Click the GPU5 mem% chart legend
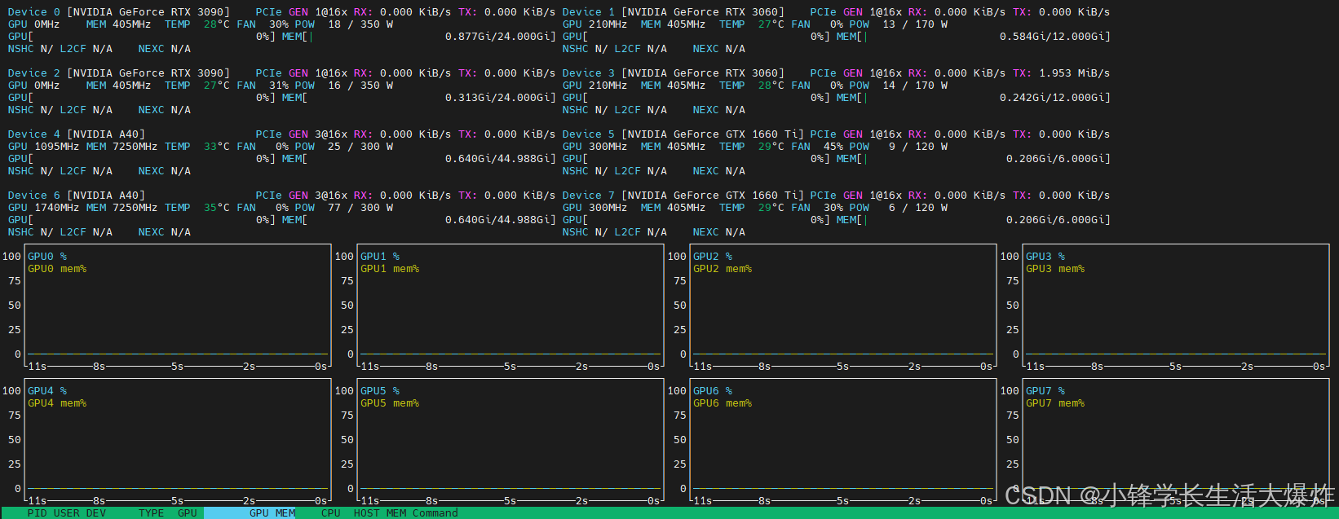The height and width of the screenshot is (519, 1339). tap(389, 403)
